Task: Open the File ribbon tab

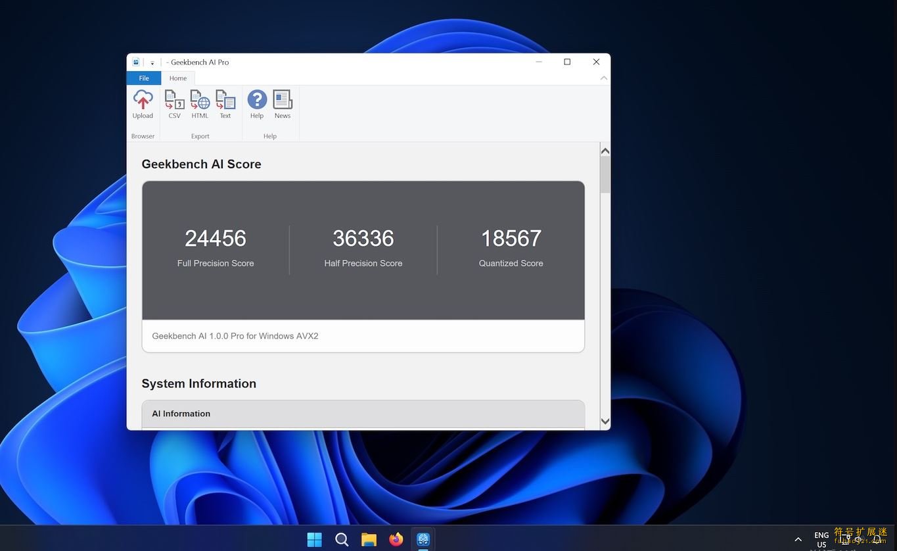Action: tap(144, 78)
